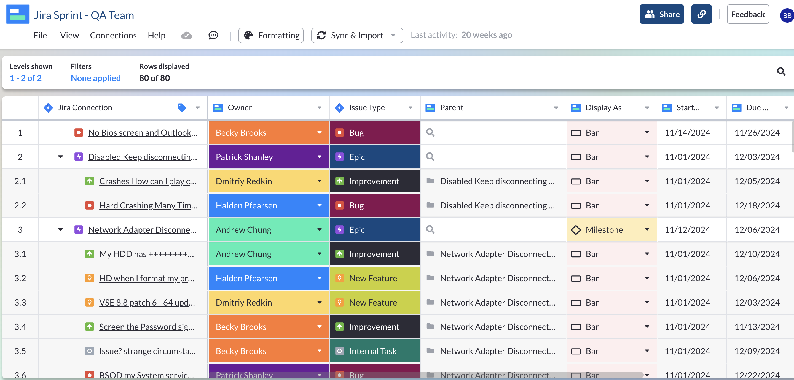794x380 pixels.
Task: Click the 11/14/2024 start date cell
Action: tap(692, 133)
